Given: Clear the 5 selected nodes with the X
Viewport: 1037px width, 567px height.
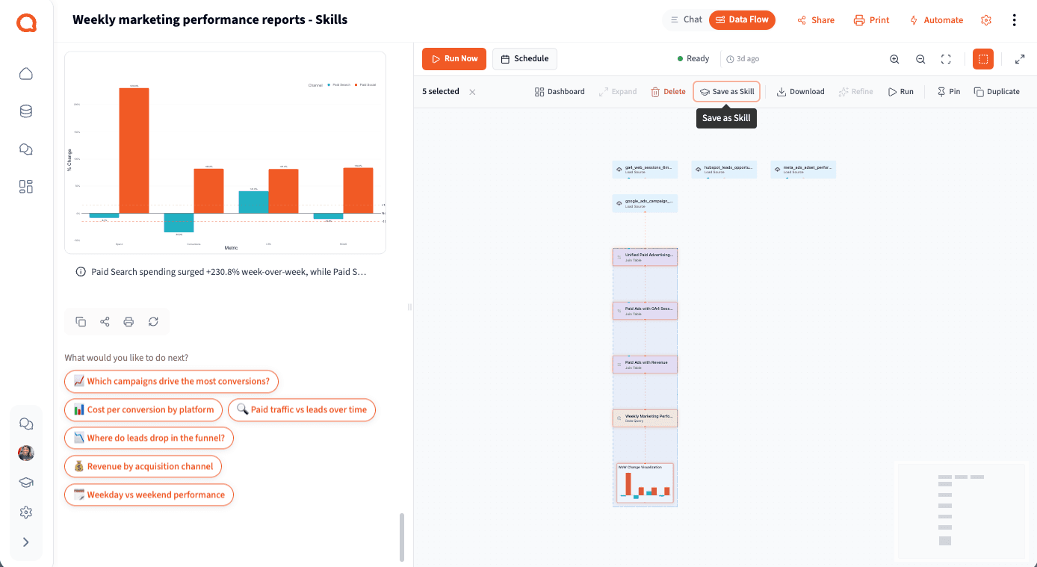Looking at the screenshot, I should click(x=472, y=92).
